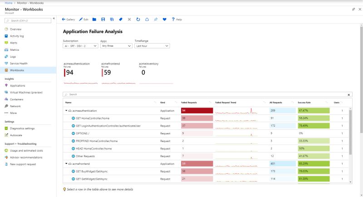Screen dimensions: 363x197
Task: Click the Edit pencil button
Action: click(x=83, y=20)
